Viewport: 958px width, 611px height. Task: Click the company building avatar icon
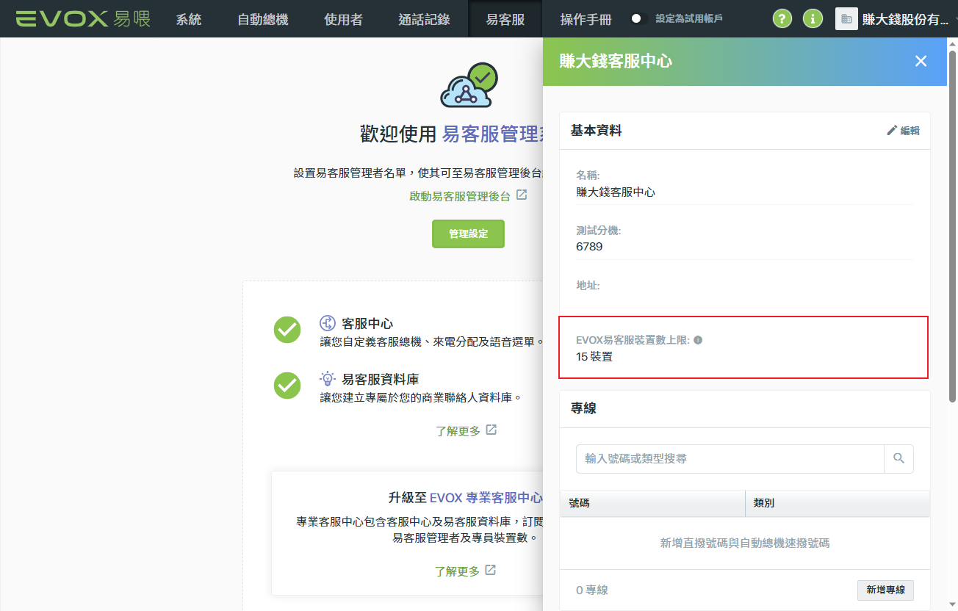click(x=846, y=19)
